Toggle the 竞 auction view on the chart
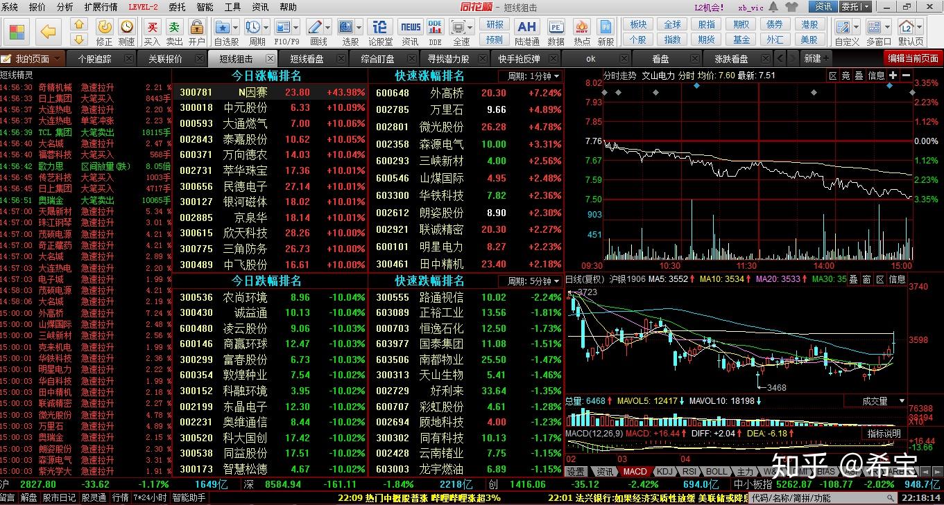The image size is (944, 505). pyautogui.click(x=846, y=76)
